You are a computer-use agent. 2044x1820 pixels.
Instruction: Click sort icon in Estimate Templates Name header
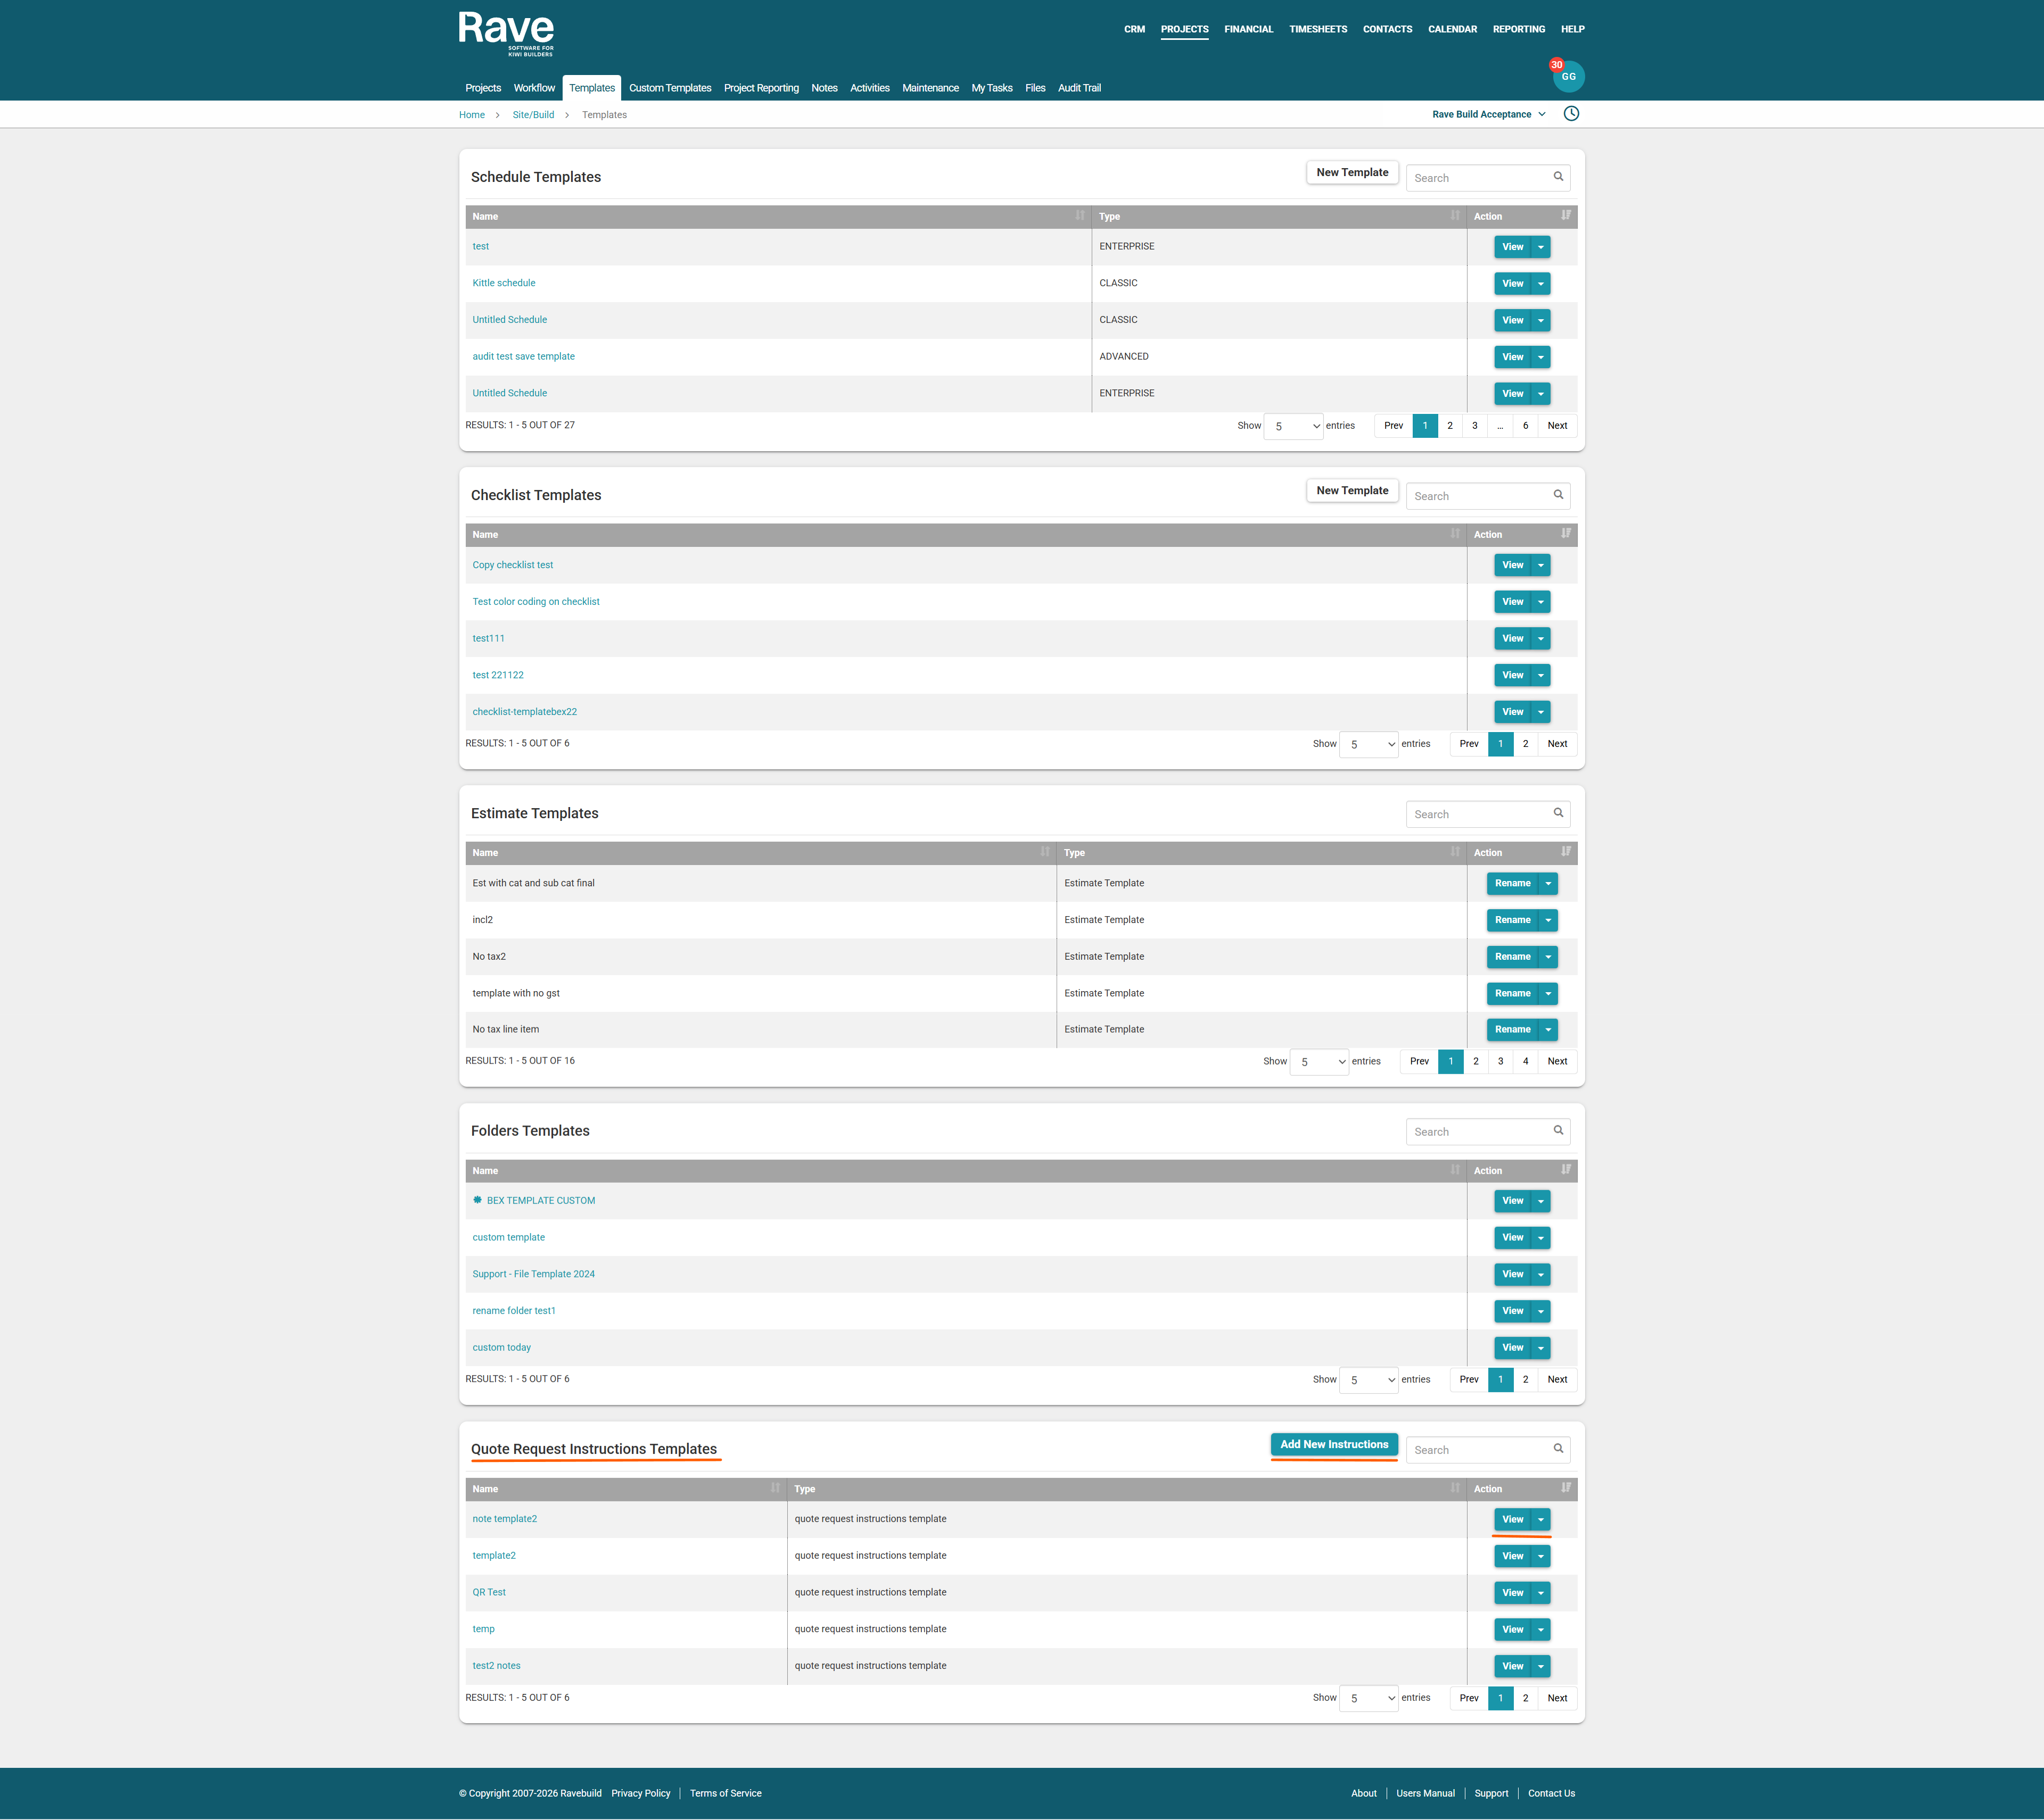1044,852
